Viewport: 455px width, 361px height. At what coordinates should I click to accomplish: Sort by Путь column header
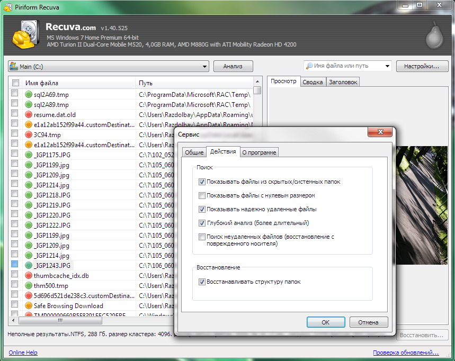(194, 83)
